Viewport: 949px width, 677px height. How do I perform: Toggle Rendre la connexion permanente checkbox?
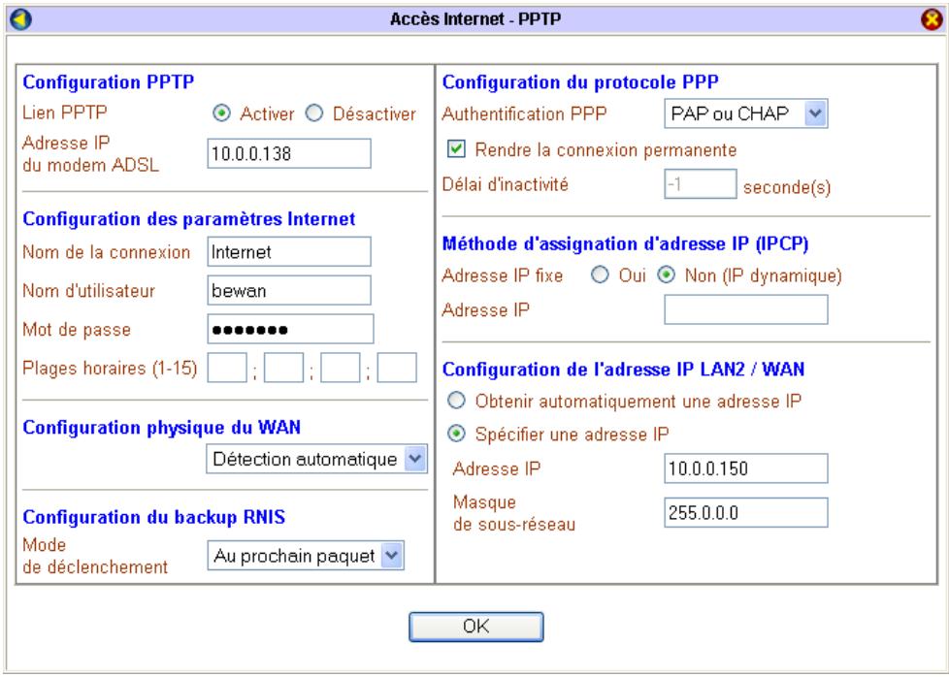click(456, 149)
